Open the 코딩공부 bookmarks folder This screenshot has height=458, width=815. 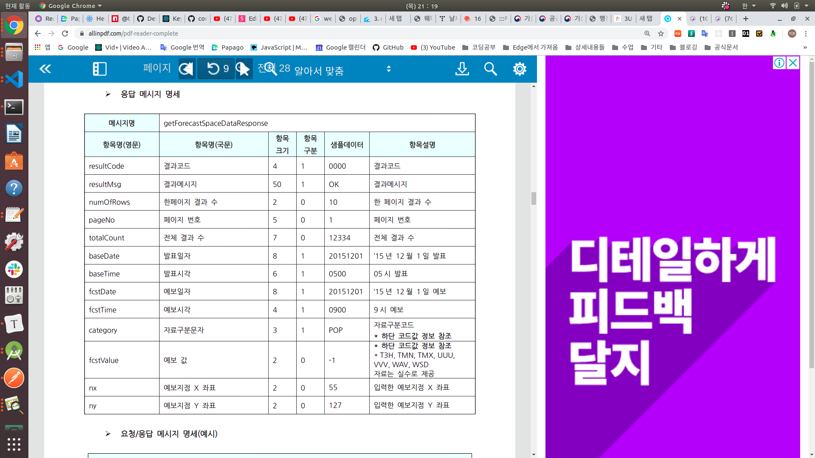tap(479, 47)
